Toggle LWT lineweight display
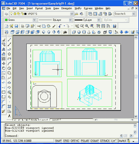 point(114,141)
